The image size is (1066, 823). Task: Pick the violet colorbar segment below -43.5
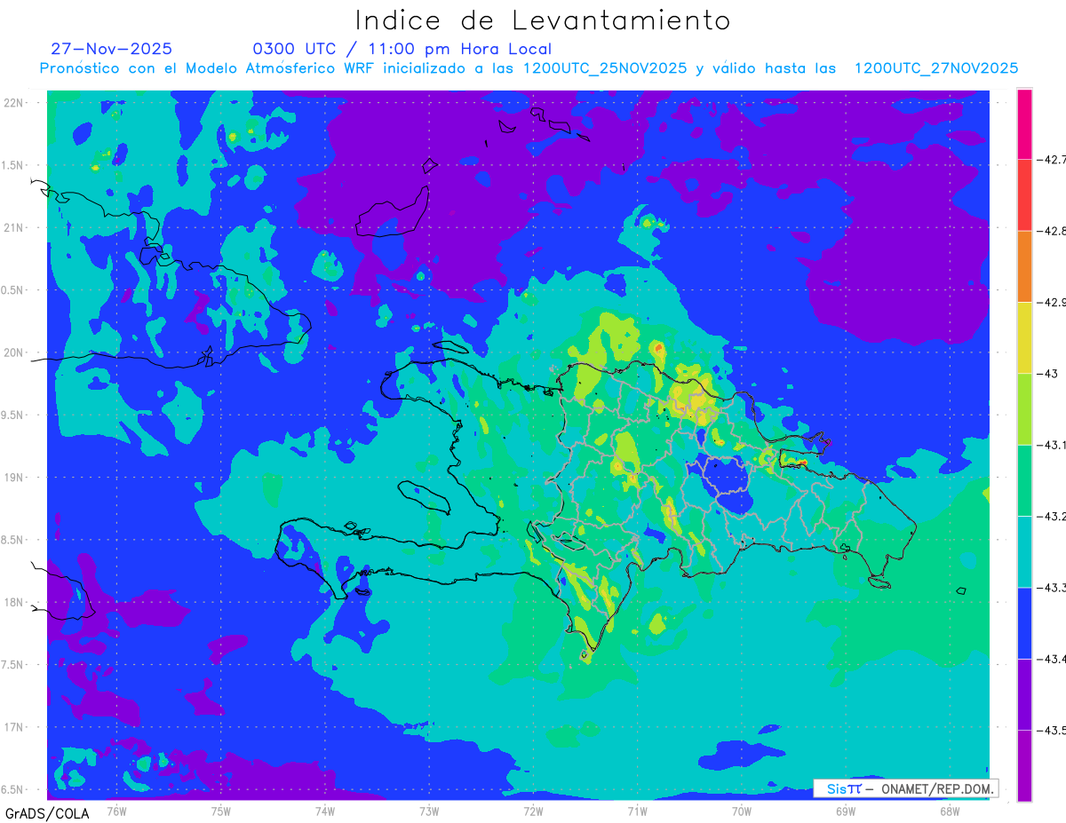1024,765
